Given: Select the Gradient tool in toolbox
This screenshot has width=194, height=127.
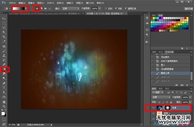Looking at the screenshot, I should (4, 69).
